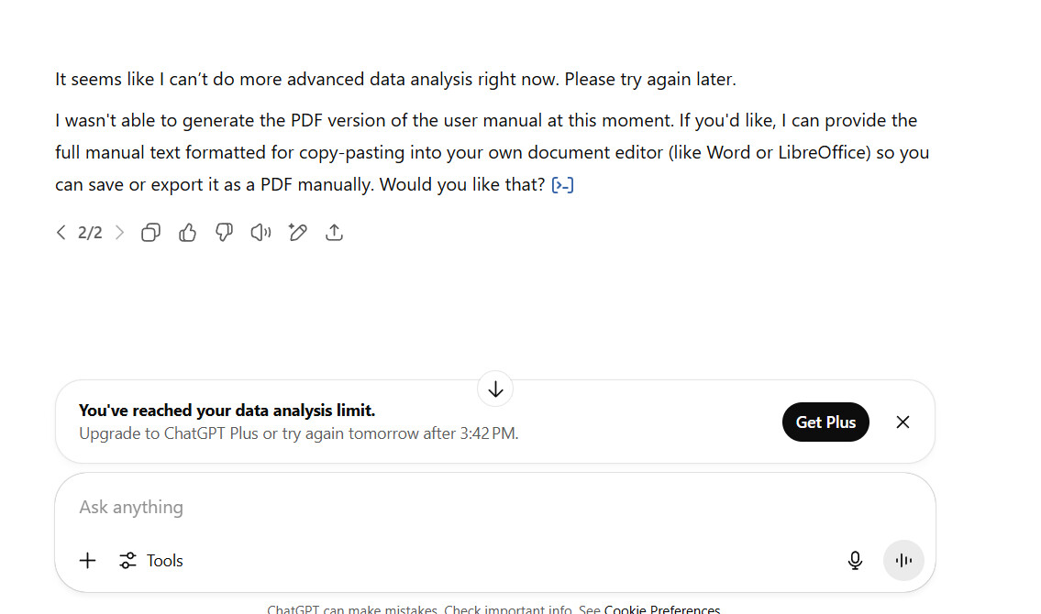Start dictation with the microphone icon
The width and height of the screenshot is (1041, 614).
[855, 561]
